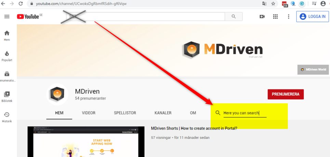Open the YouTube apps grid icon
330x157 pixels.
(276, 17)
